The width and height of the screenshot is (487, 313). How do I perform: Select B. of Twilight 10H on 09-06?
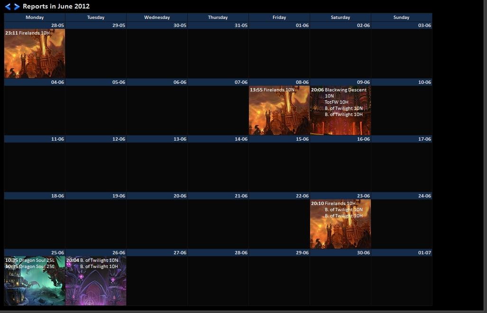(x=343, y=115)
